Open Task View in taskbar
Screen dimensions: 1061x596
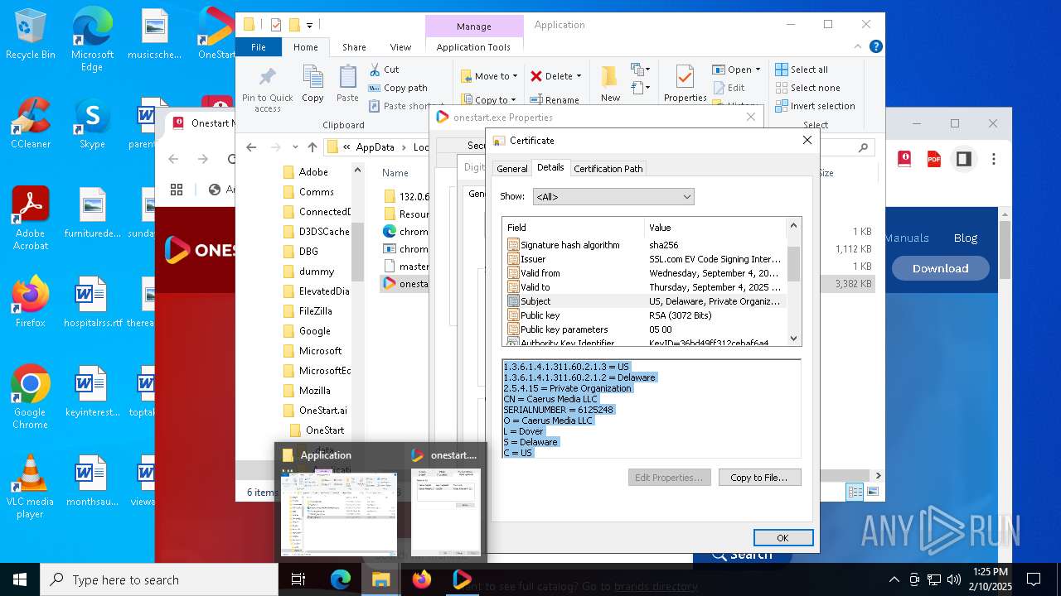click(299, 579)
